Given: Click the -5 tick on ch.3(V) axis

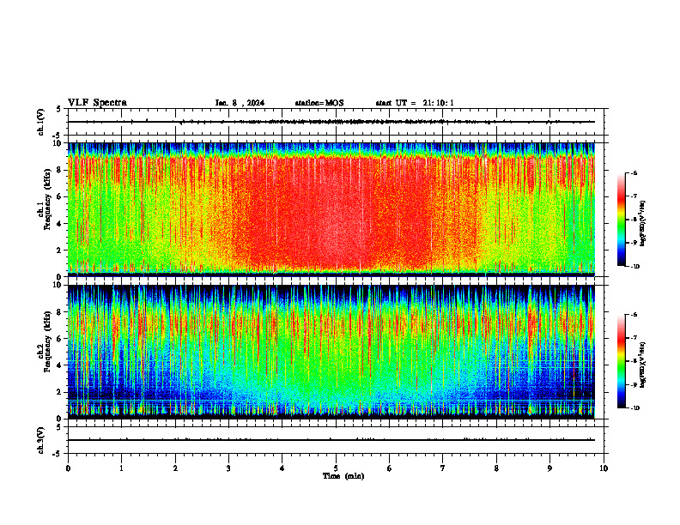Looking at the screenshot, I should 58,454.
